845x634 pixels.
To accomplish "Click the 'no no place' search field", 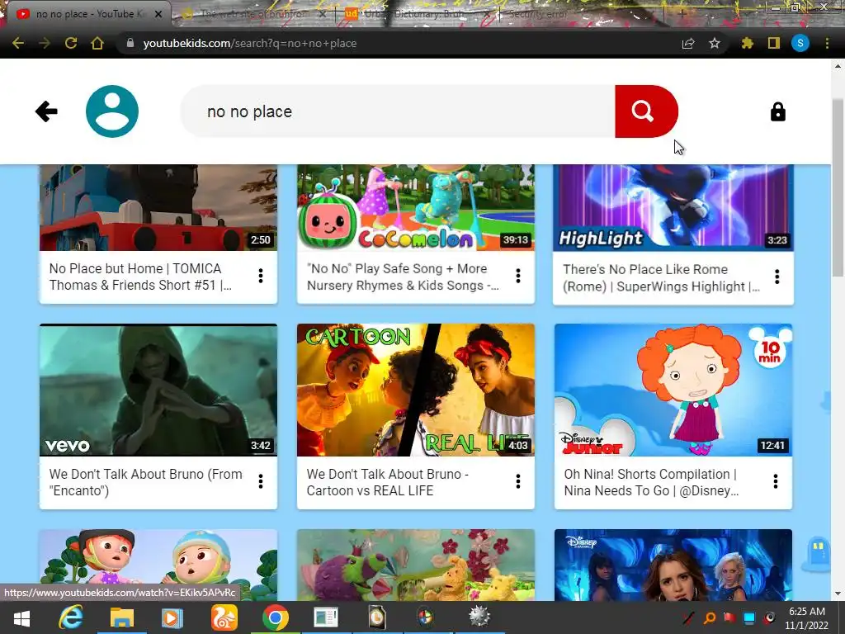I will (398, 111).
